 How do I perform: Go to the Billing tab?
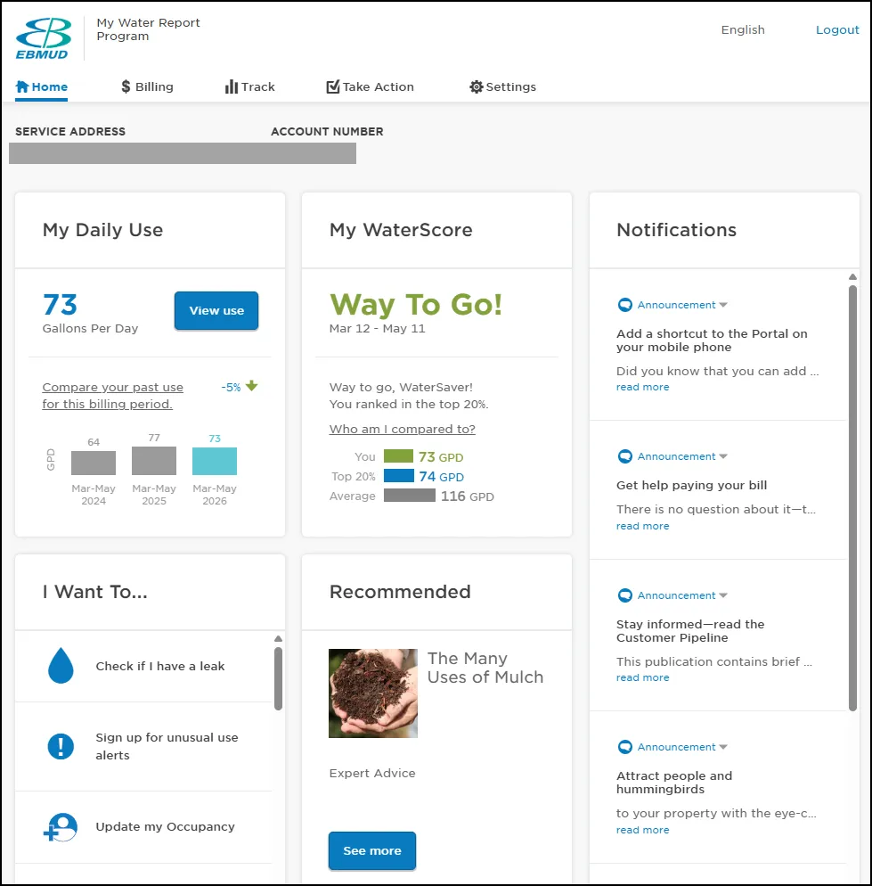(x=147, y=87)
